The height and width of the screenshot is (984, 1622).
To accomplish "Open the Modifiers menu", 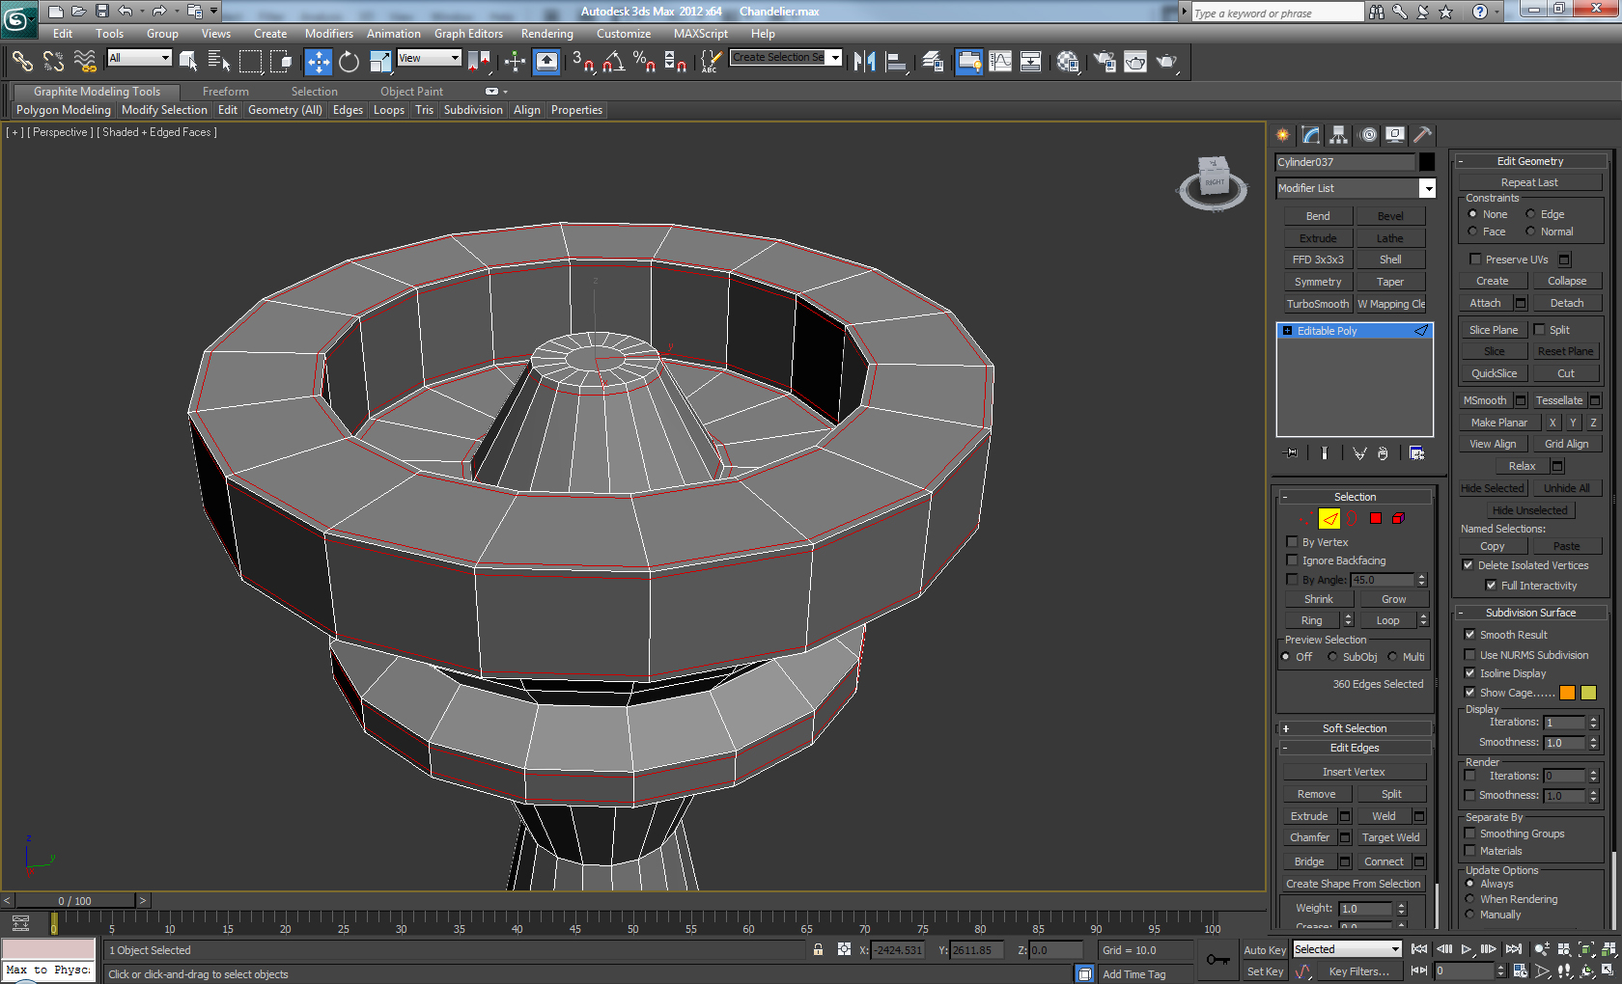I will (x=328, y=34).
